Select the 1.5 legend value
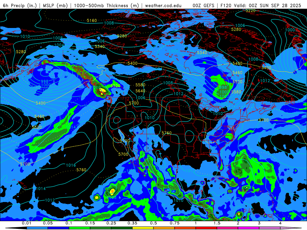Image resolution: width=307 pixels, height=230 pixels. (217, 223)
